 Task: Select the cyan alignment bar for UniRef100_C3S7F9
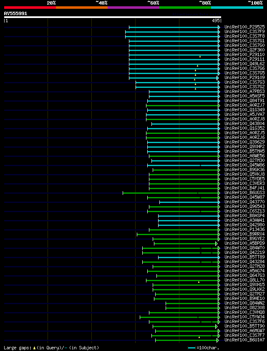click(172, 32)
